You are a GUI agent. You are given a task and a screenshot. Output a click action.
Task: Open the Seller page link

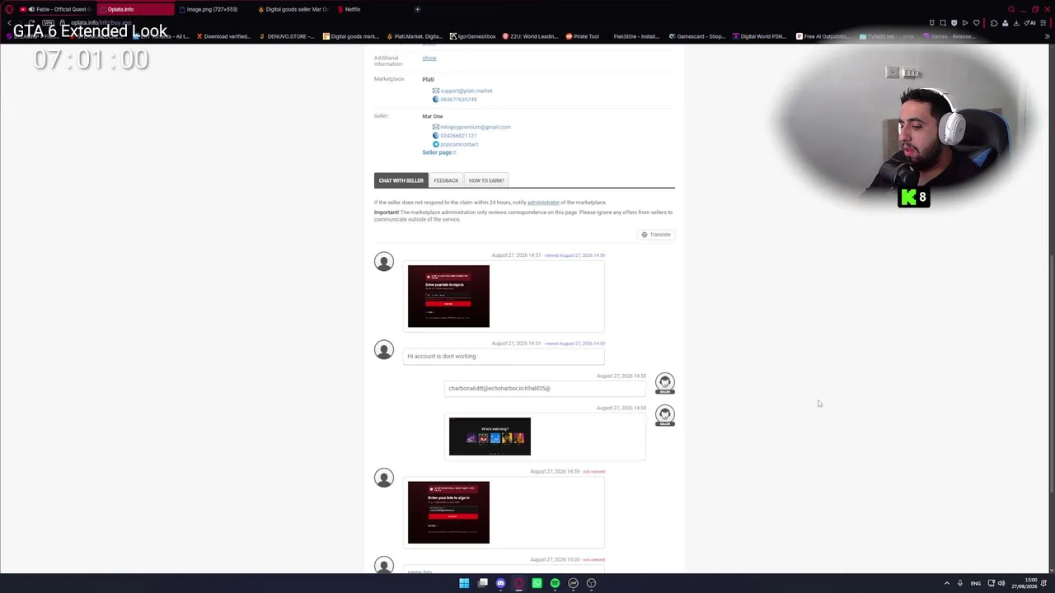coord(438,152)
